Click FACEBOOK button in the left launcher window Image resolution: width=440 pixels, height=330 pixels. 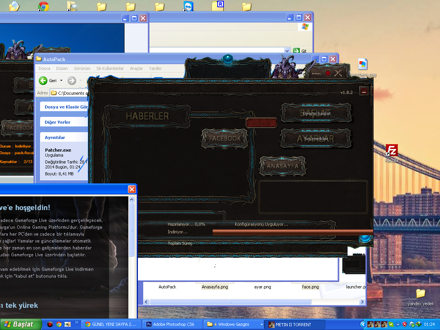18,128
